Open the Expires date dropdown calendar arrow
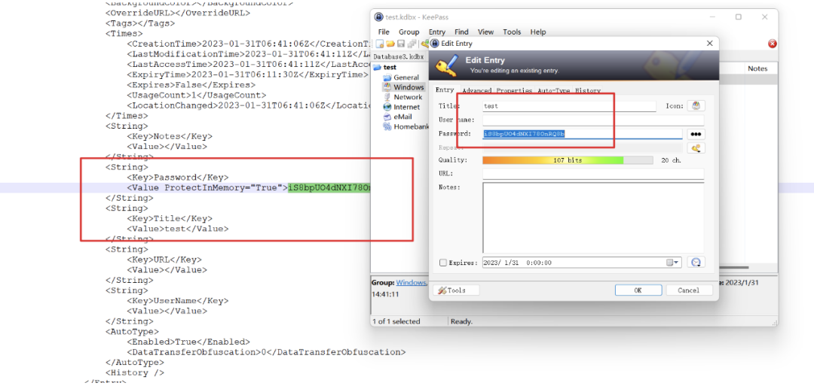This screenshot has width=814, height=386. click(673, 263)
